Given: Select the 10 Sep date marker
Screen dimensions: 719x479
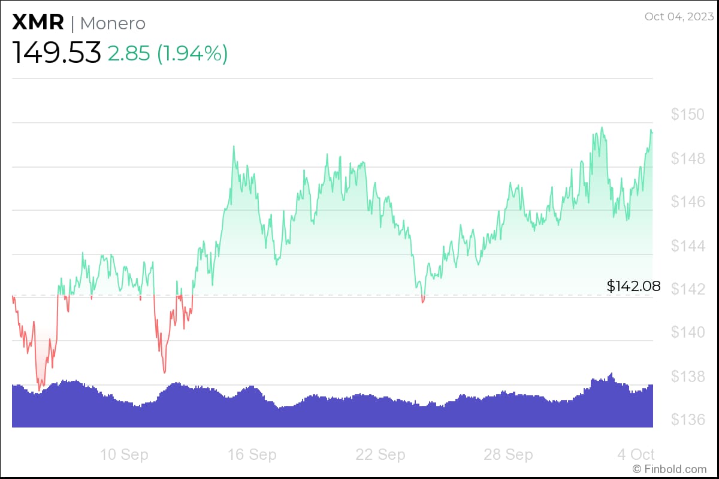Looking at the screenshot, I should pyautogui.click(x=123, y=454).
